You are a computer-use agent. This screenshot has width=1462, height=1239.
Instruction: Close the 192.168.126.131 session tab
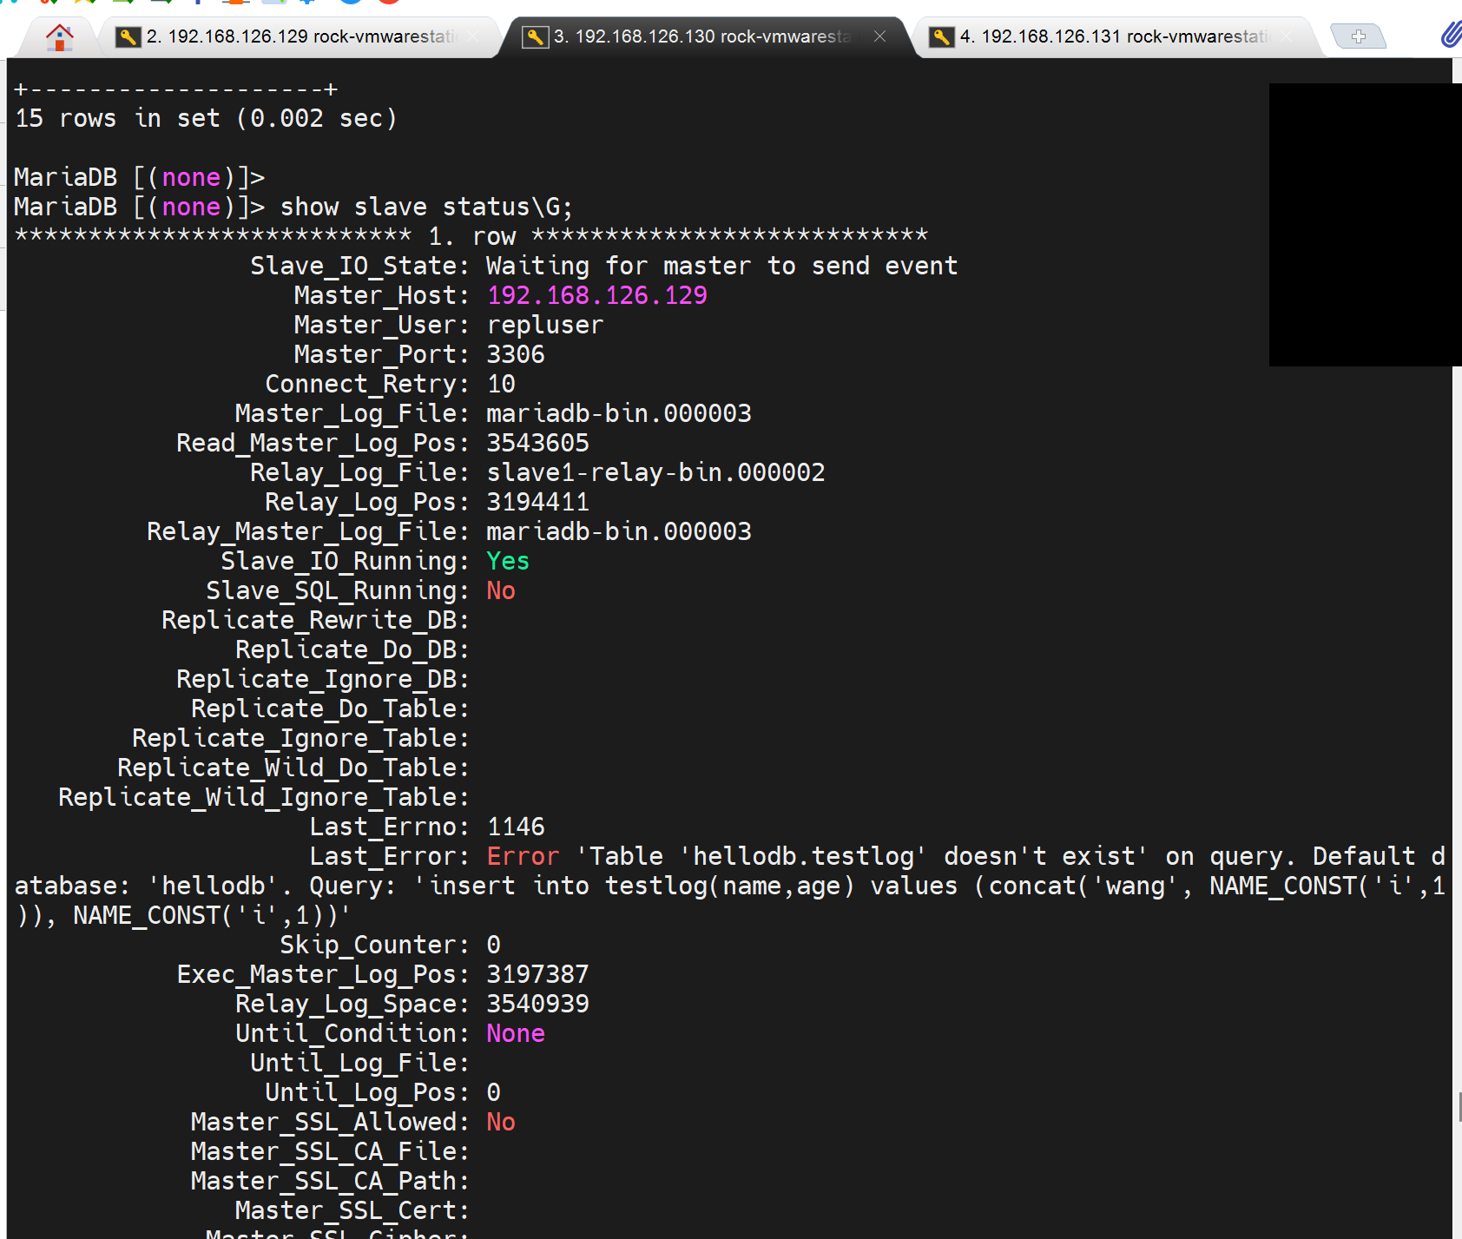(1286, 36)
